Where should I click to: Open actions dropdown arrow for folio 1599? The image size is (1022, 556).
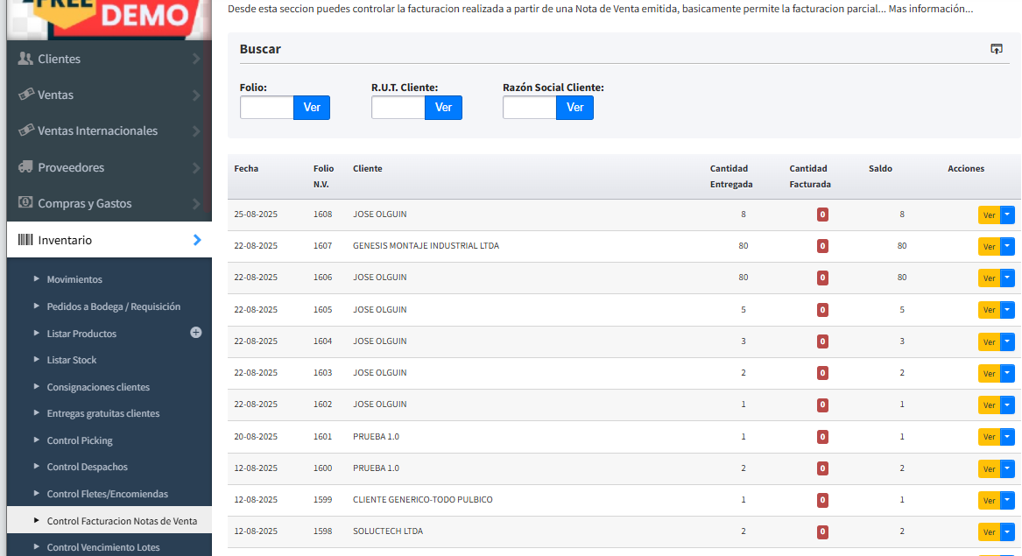[1007, 500]
